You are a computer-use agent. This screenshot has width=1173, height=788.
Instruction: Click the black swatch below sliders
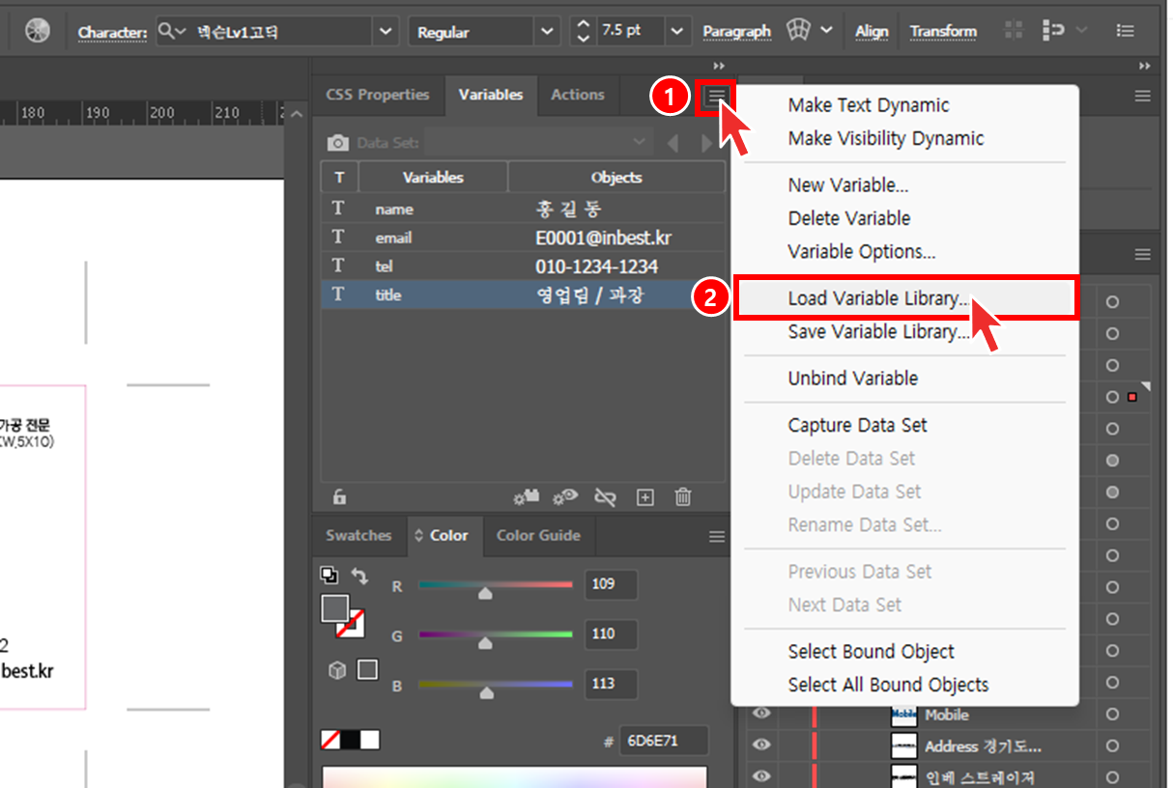(x=350, y=740)
